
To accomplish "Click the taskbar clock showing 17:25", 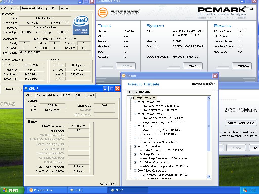I will pyautogui.click(x=252, y=190).
